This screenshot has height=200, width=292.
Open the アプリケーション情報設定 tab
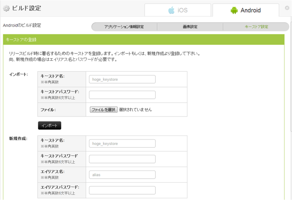tap(124, 27)
